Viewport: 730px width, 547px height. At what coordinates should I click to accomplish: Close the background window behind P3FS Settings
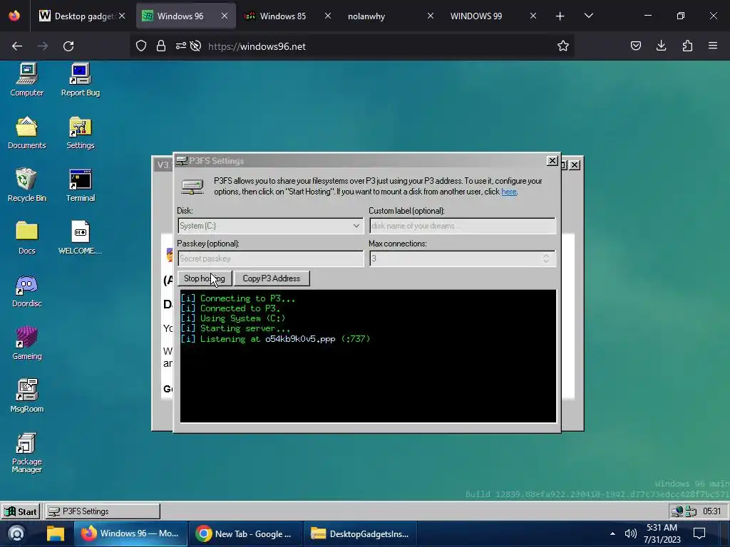[x=575, y=165]
